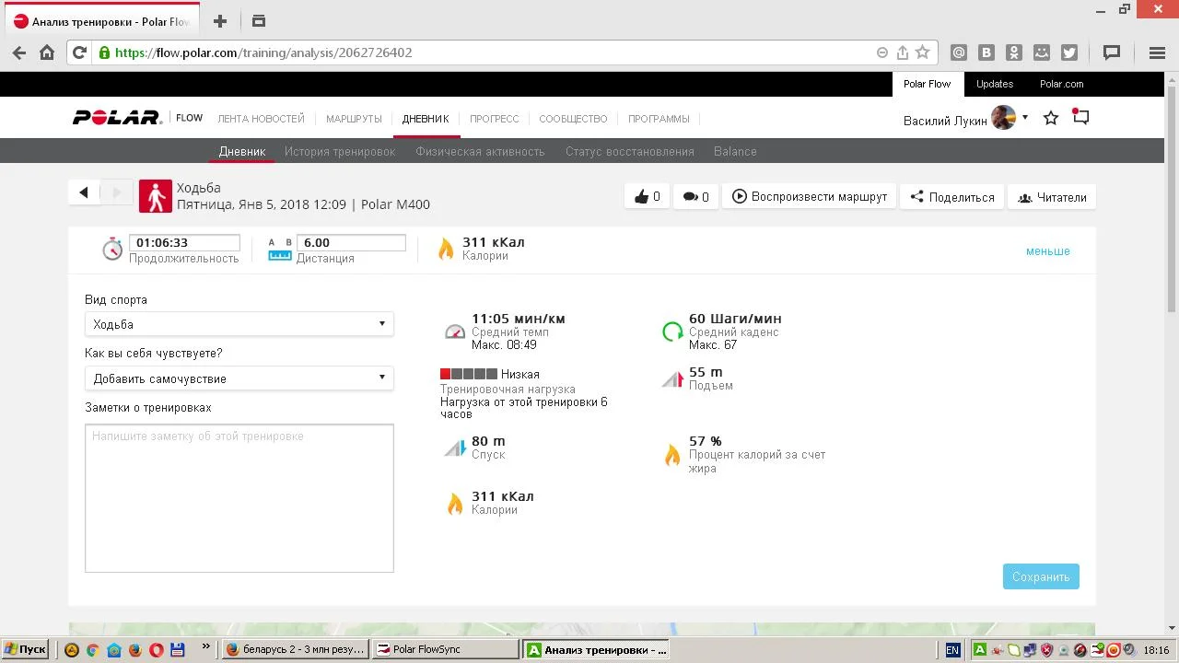Collapse details with the меньше link

tap(1047, 251)
